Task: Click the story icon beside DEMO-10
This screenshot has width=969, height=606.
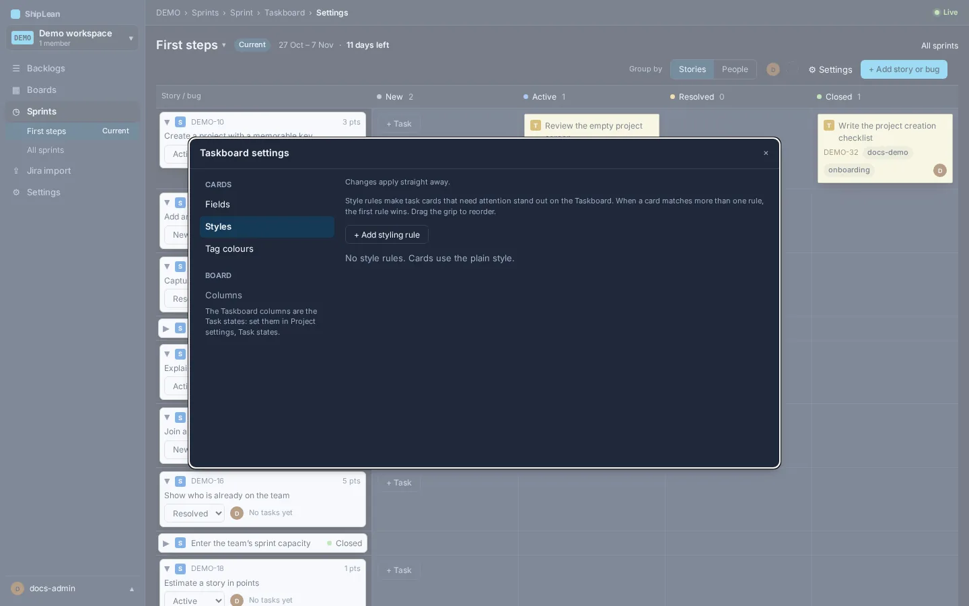Action: 180,122
